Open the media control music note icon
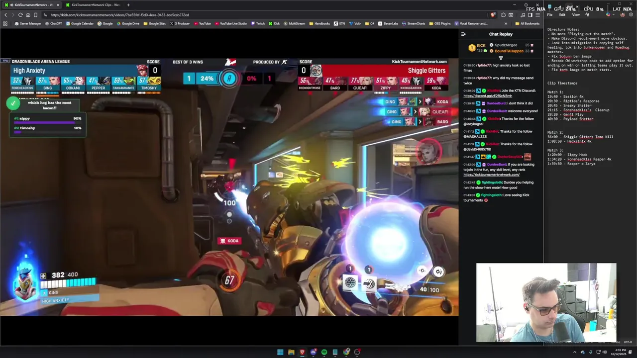This screenshot has width=637, height=358. point(523,15)
